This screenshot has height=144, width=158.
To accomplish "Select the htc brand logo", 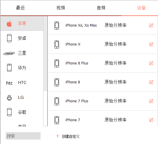I will [x=9, y=83].
